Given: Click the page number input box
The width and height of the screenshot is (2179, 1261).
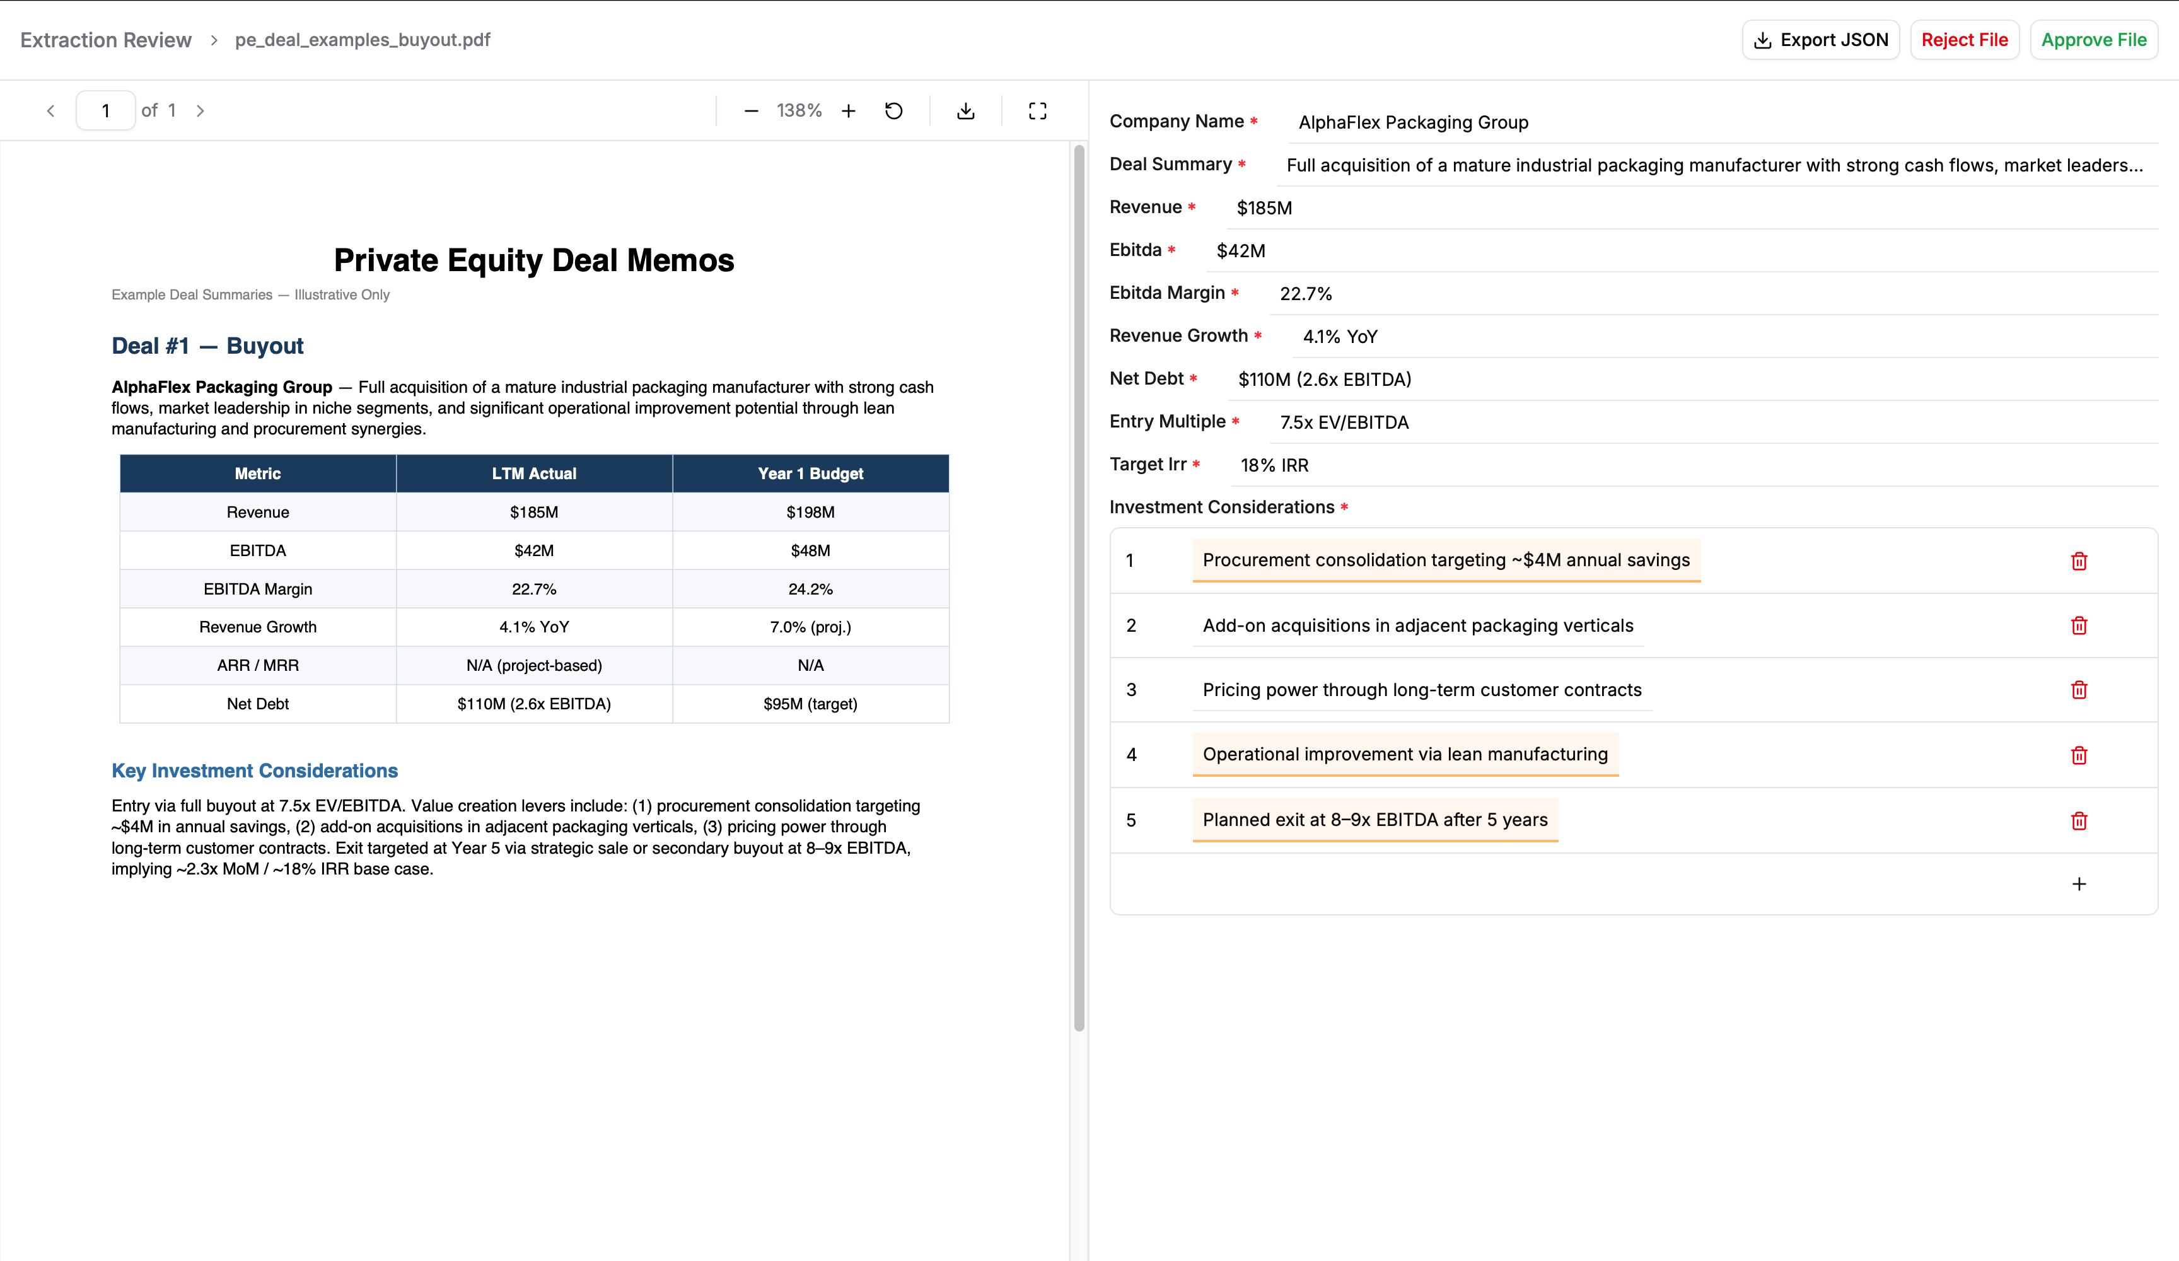Looking at the screenshot, I should [x=105, y=111].
